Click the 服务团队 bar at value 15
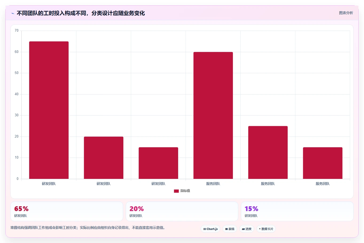 pyautogui.click(x=323, y=163)
